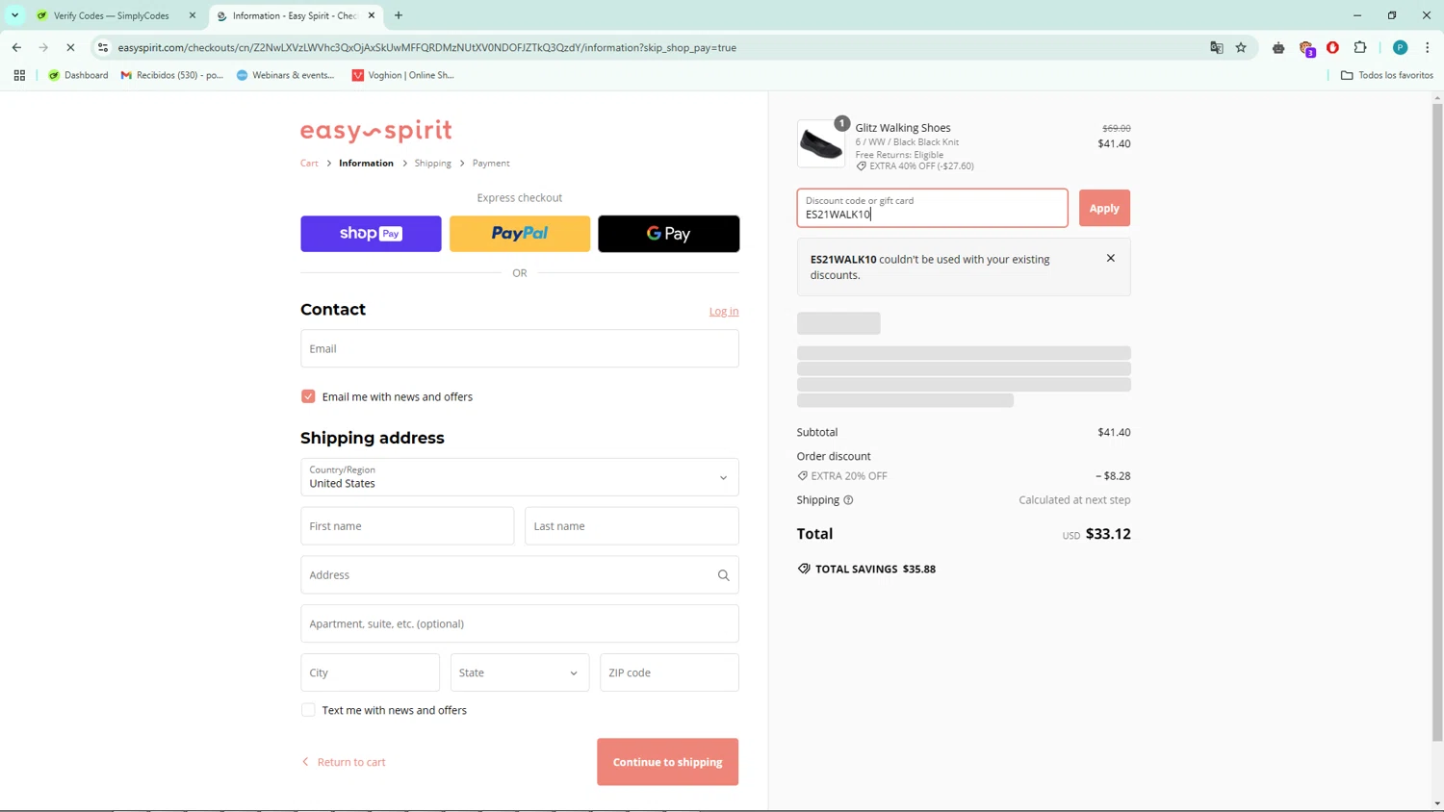Viewport: 1444px width, 812px height.
Task: Click the discount code input field
Action: [x=932, y=208]
